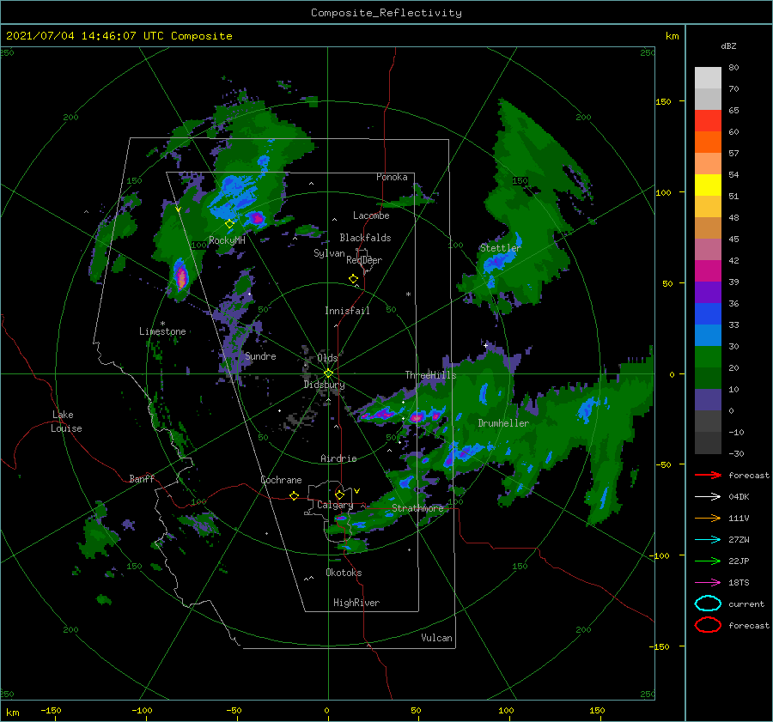Select the Strathmore label
773x722 pixels.
417,508
